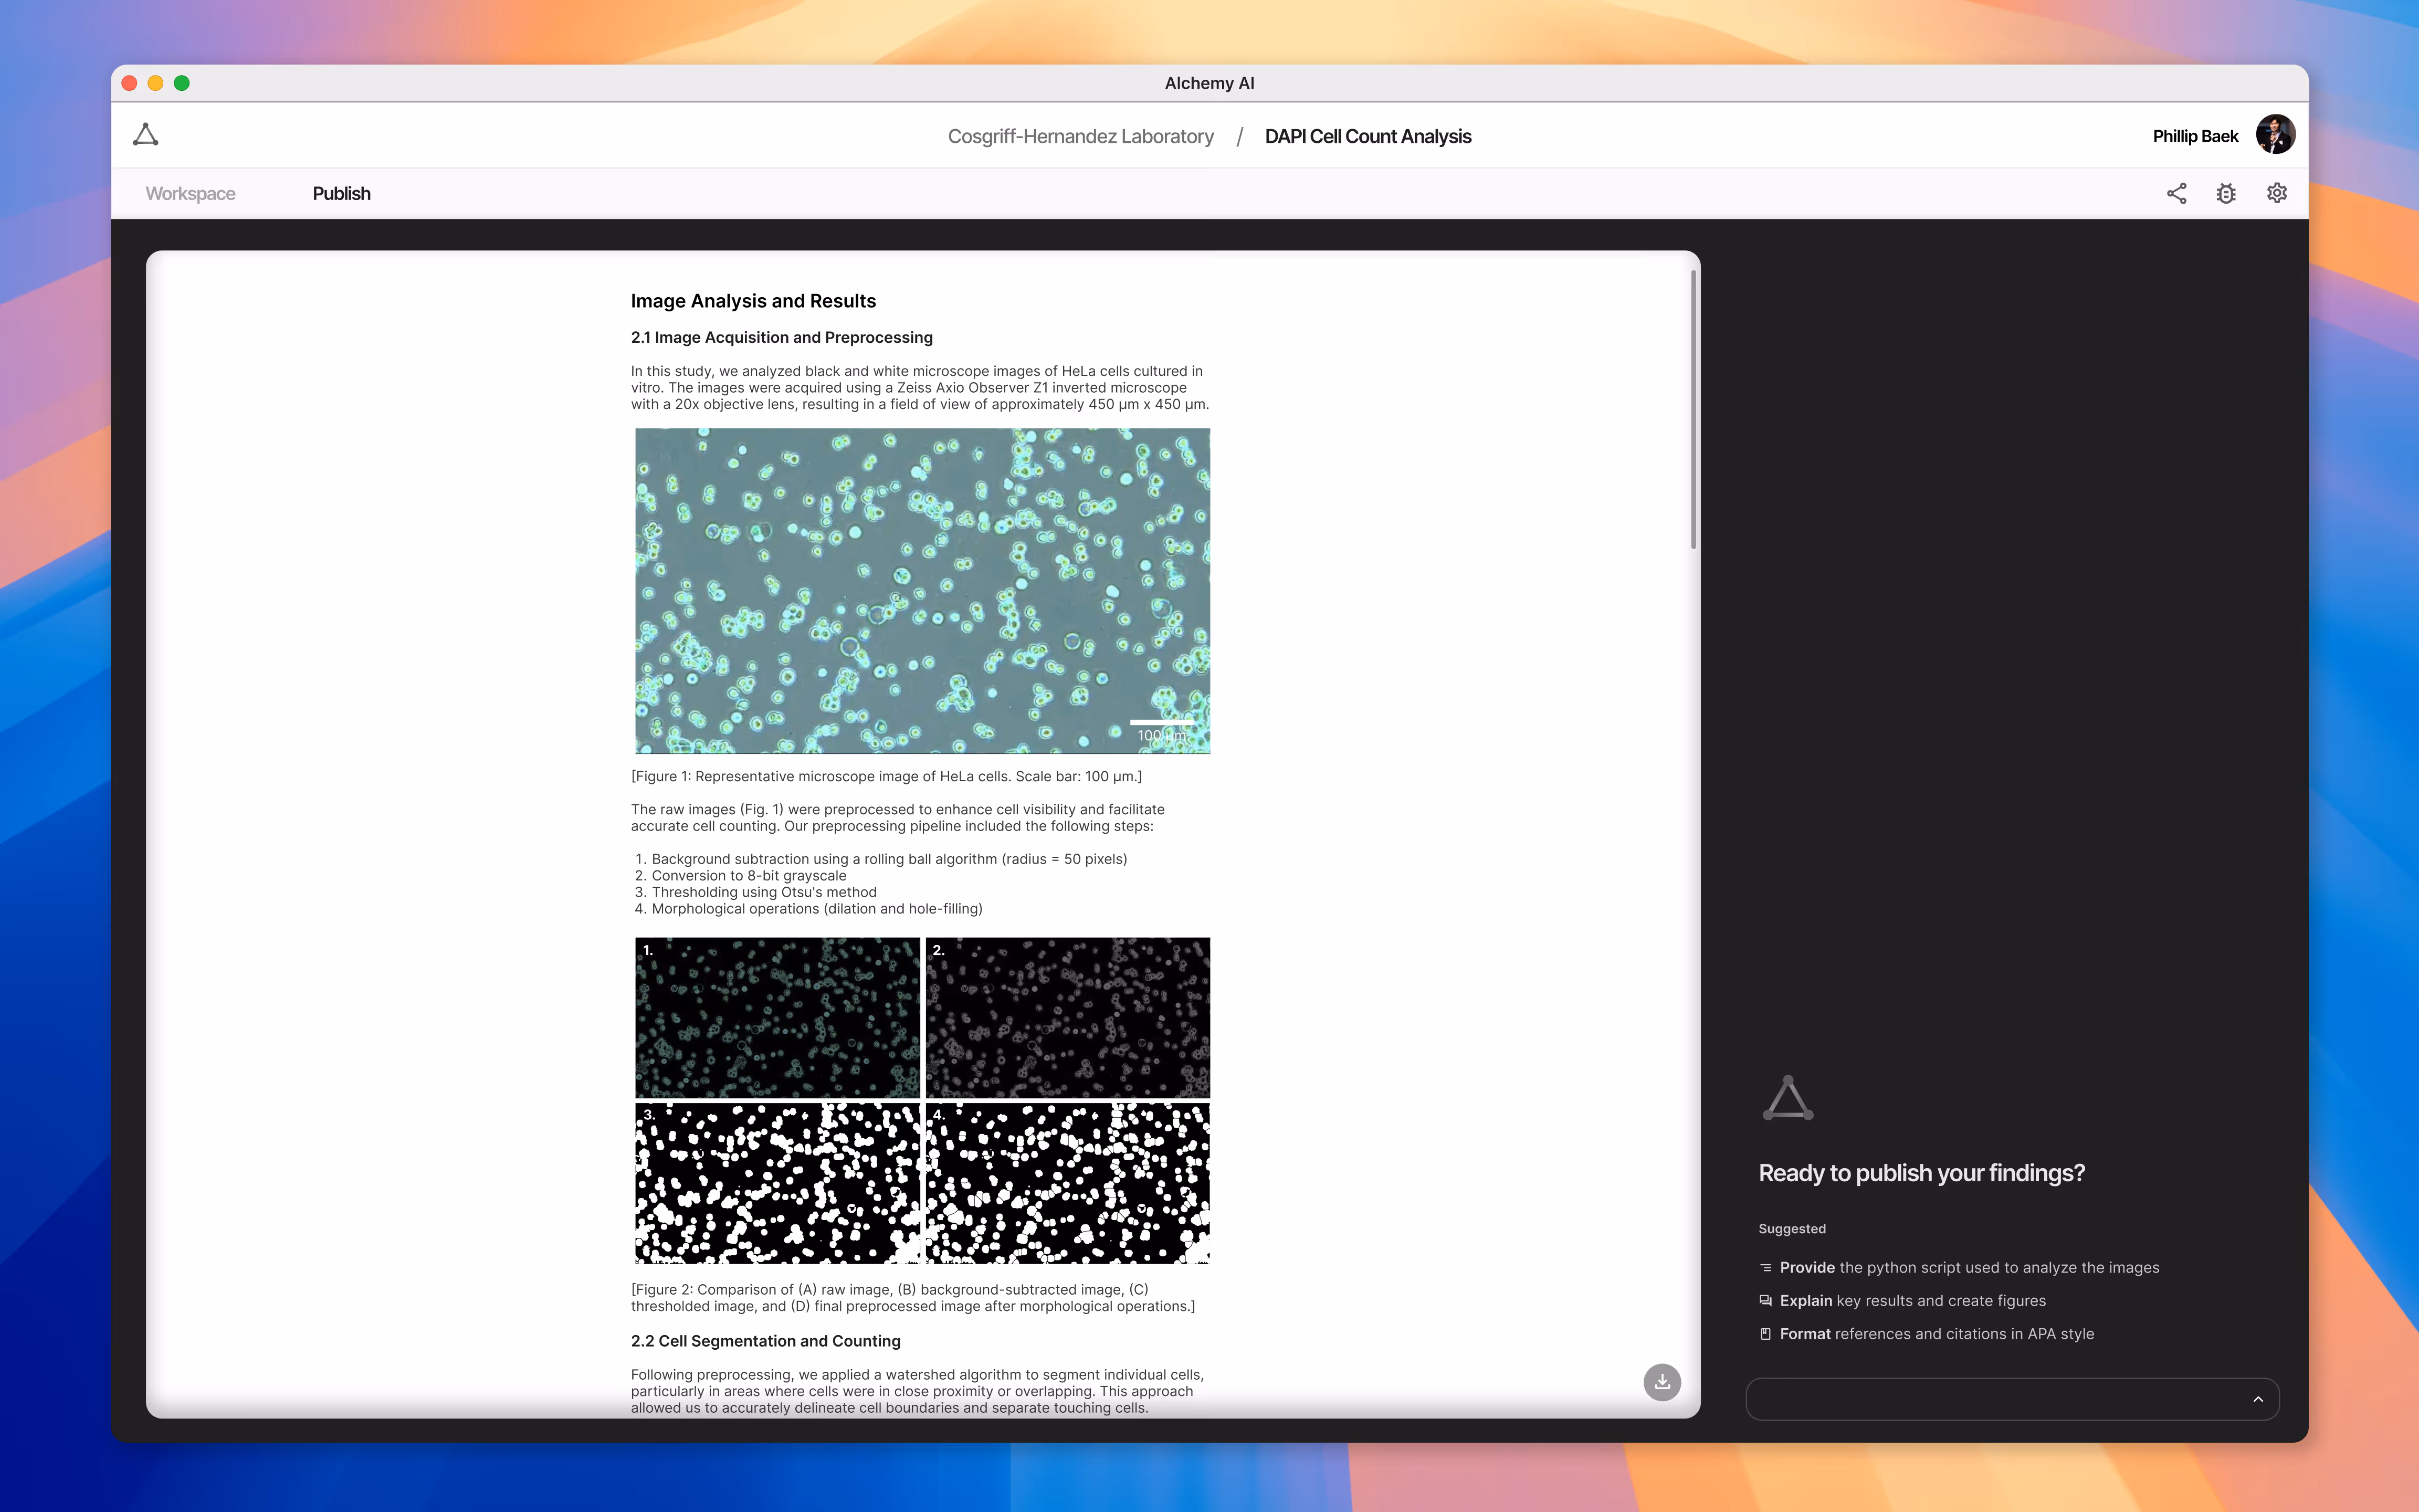The width and height of the screenshot is (2419, 1512).
Task: Choose Explain key results suggestion
Action: (1911, 1300)
